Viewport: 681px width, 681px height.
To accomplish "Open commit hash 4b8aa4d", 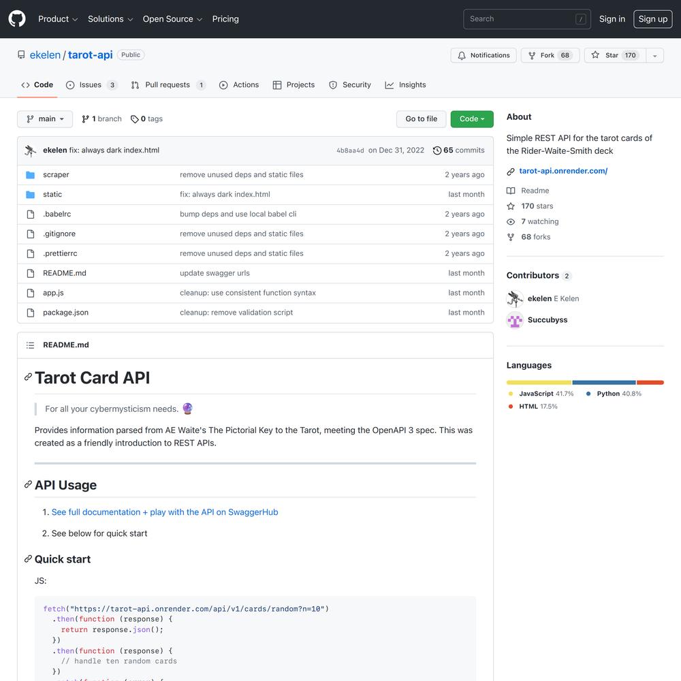I will (x=350, y=151).
